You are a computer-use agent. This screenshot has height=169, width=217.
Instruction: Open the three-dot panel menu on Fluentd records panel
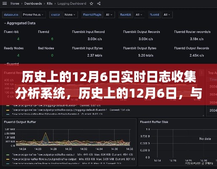pos(201,73)
